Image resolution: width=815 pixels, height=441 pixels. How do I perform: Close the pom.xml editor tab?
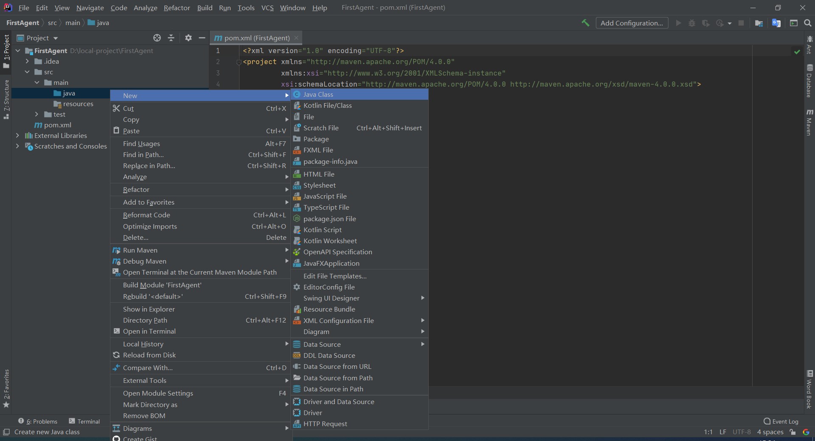pos(296,38)
